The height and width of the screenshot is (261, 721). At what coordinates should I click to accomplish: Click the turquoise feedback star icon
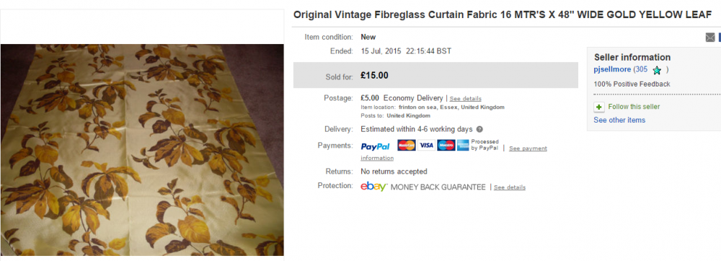(657, 71)
